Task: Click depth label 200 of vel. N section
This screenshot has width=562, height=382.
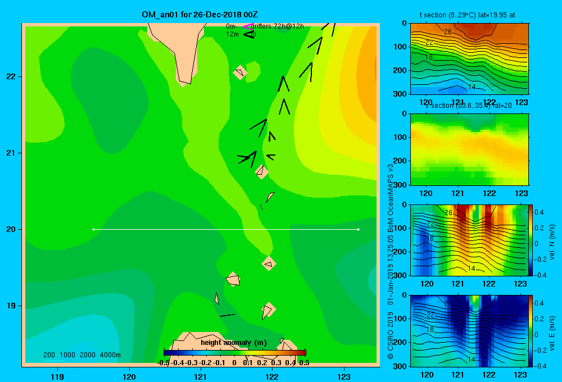Action: pyautogui.click(x=400, y=252)
